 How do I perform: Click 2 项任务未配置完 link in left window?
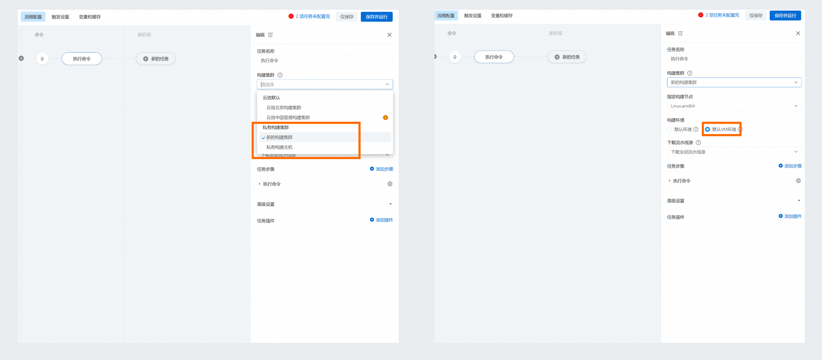click(313, 16)
